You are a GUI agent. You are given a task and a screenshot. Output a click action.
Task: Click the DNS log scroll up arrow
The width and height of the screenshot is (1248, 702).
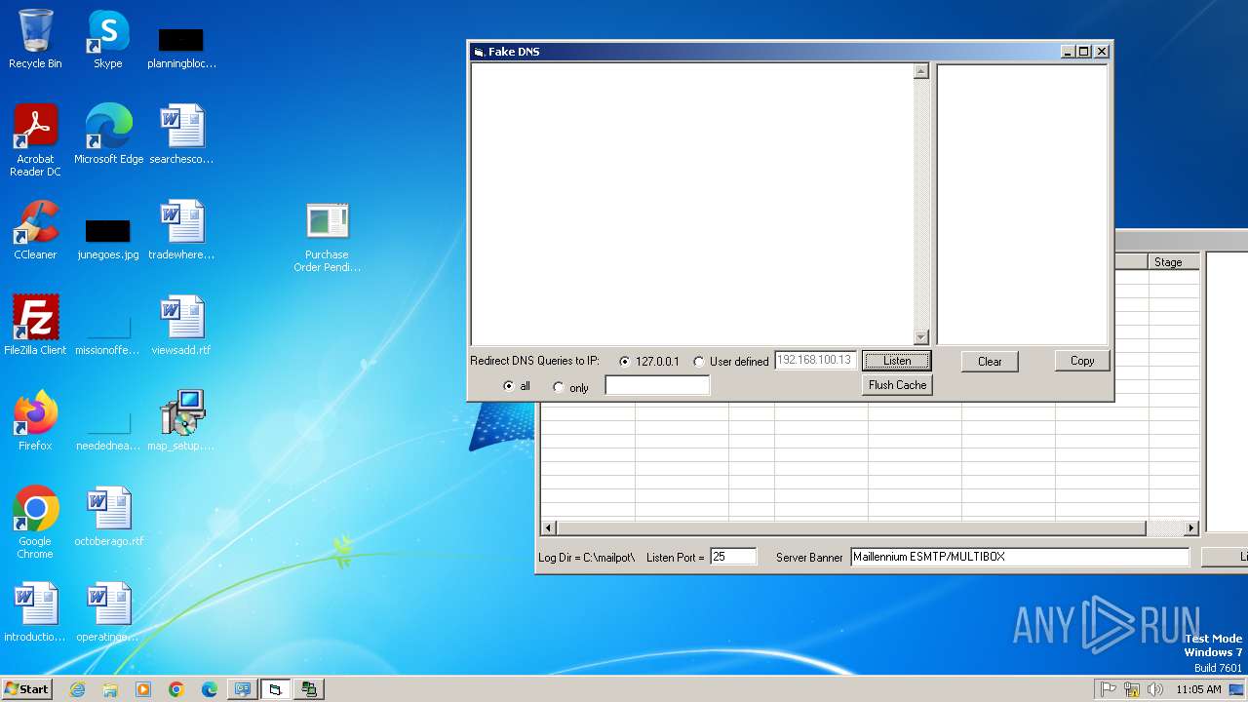(x=921, y=71)
